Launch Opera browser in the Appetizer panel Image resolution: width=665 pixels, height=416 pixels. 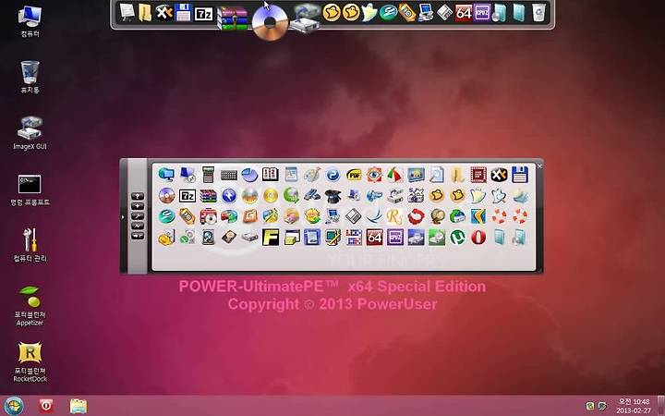pos(478,238)
